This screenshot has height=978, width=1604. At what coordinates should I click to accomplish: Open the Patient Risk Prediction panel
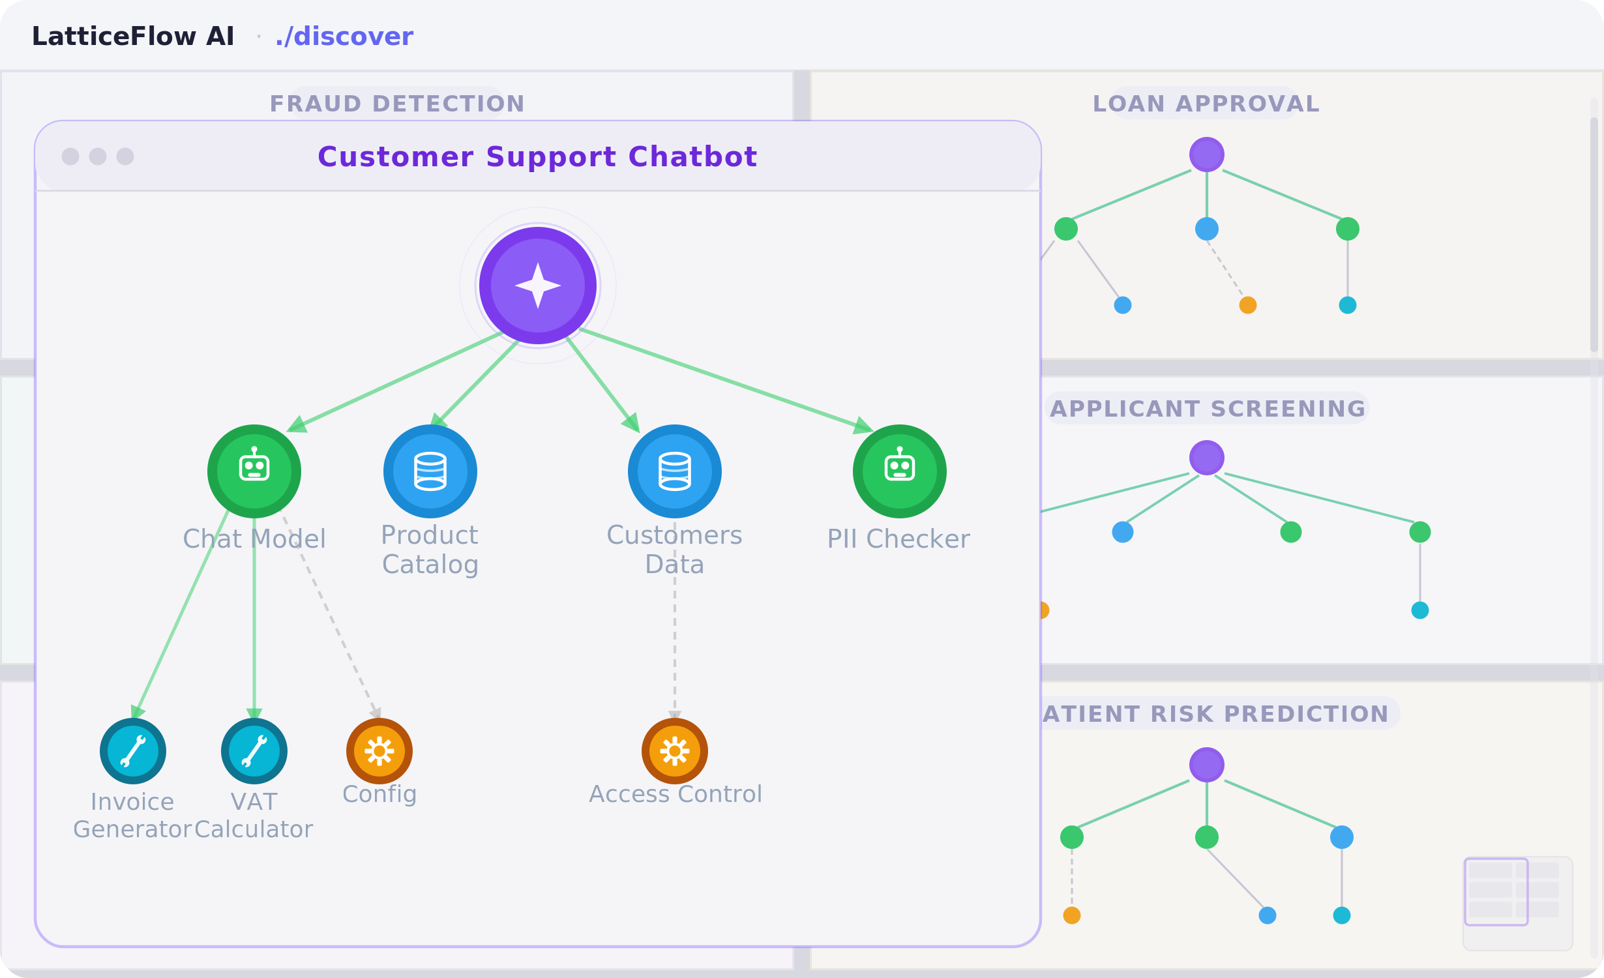[1215, 714]
